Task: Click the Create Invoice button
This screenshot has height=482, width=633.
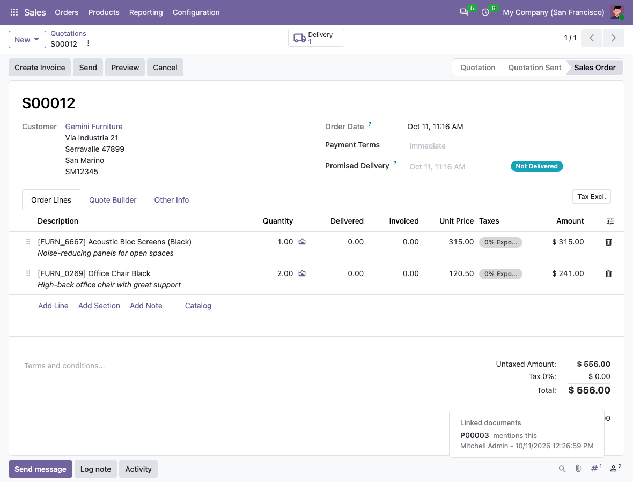Action: (x=40, y=68)
